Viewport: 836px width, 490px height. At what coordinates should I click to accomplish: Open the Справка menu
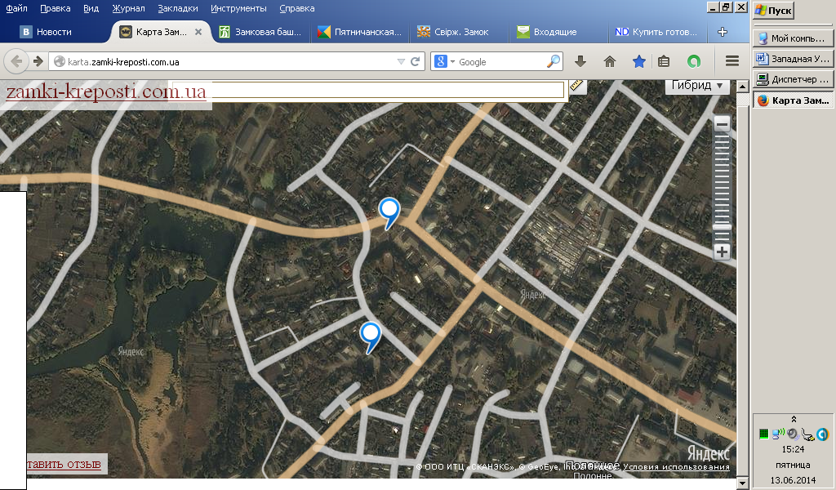click(x=297, y=8)
